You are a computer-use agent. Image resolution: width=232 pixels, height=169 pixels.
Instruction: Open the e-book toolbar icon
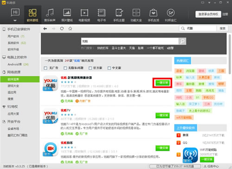(102, 13)
